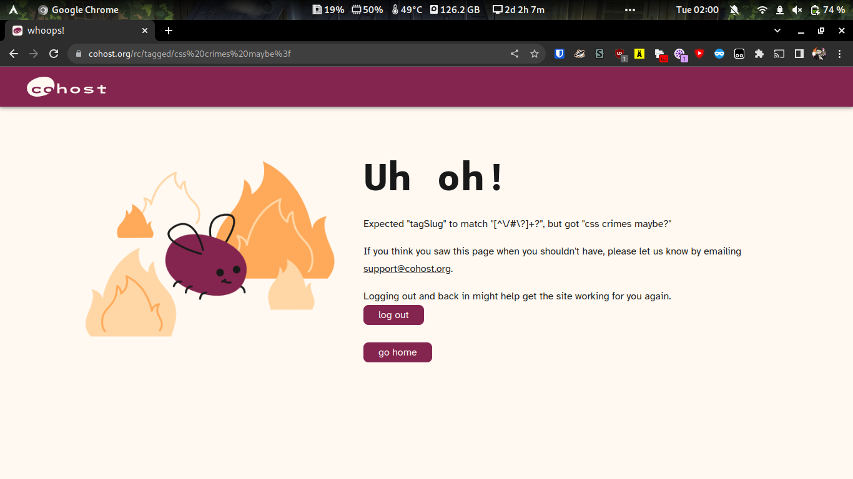The width and height of the screenshot is (853, 479).
Task: Click the log out button
Action: click(x=393, y=315)
